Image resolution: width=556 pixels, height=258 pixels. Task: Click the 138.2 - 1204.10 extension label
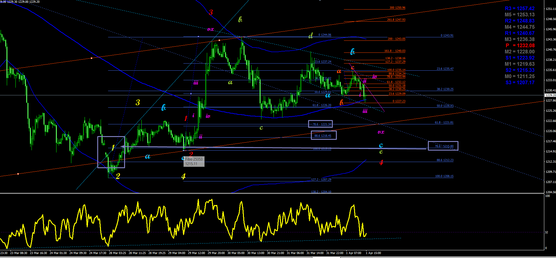click(x=321, y=192)
